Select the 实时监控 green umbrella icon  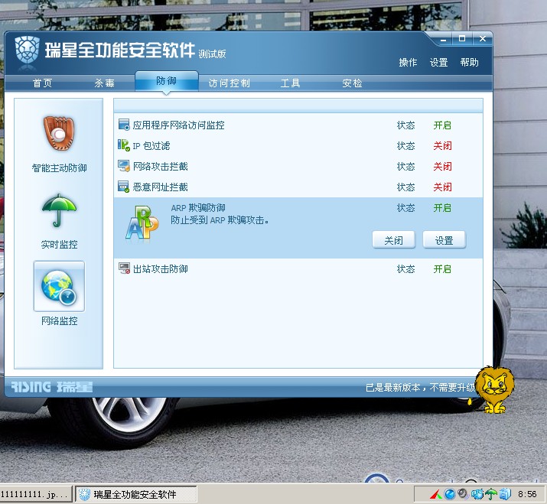[59, 210]
